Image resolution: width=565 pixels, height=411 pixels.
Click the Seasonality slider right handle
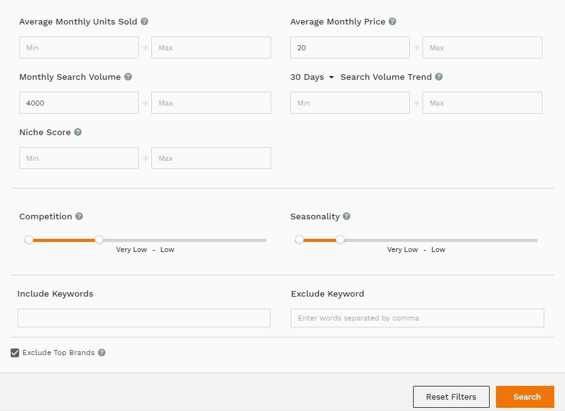pyautogui.click(x=340, y=239)
